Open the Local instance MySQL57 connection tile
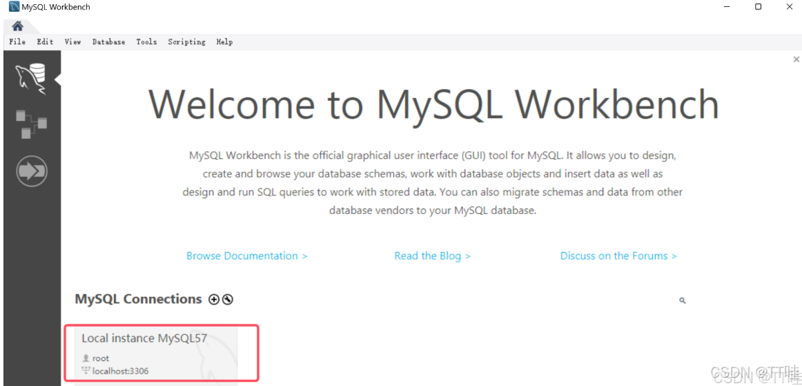802x386 pixels. tap(156, 356)
